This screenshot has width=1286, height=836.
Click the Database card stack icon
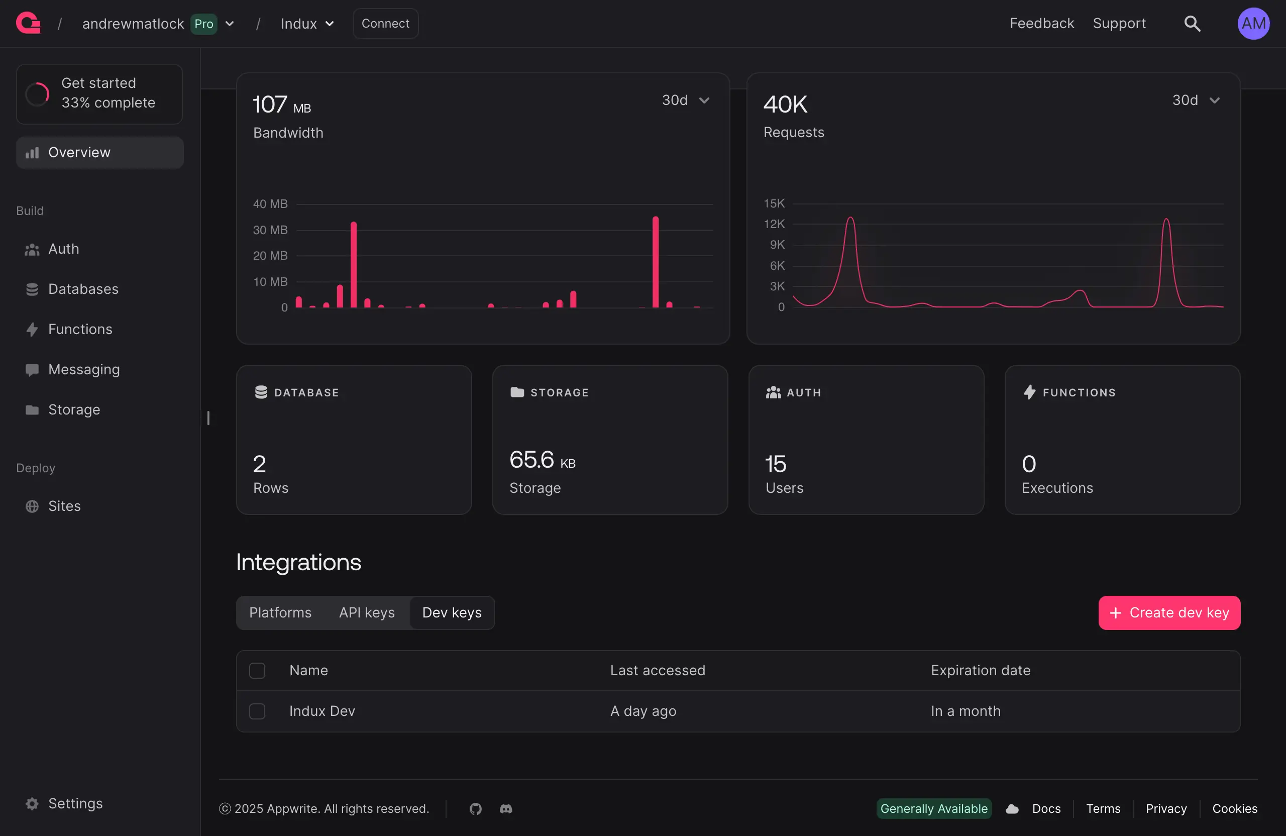point(261,392)
